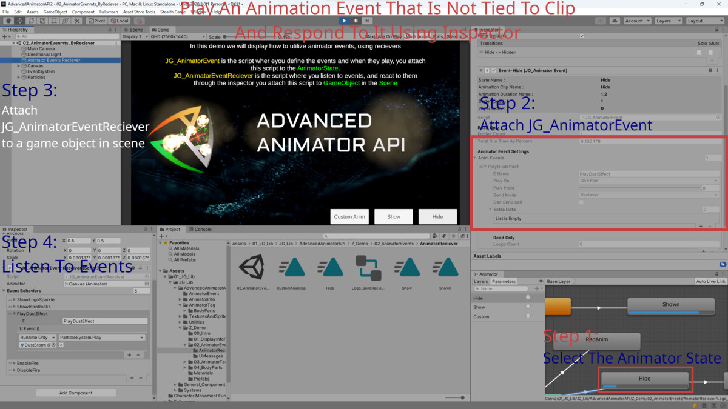Screen dimensions: 728x409
Task: Select the 02_AnimatorEvents scene asset
Action: tap(252, 273)
